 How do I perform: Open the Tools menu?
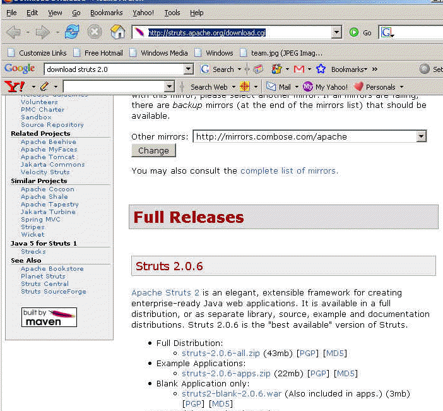[x=172, y=13]
